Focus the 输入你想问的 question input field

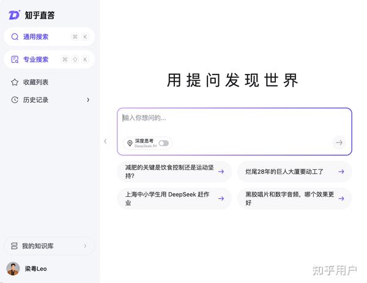click(234, 118)
